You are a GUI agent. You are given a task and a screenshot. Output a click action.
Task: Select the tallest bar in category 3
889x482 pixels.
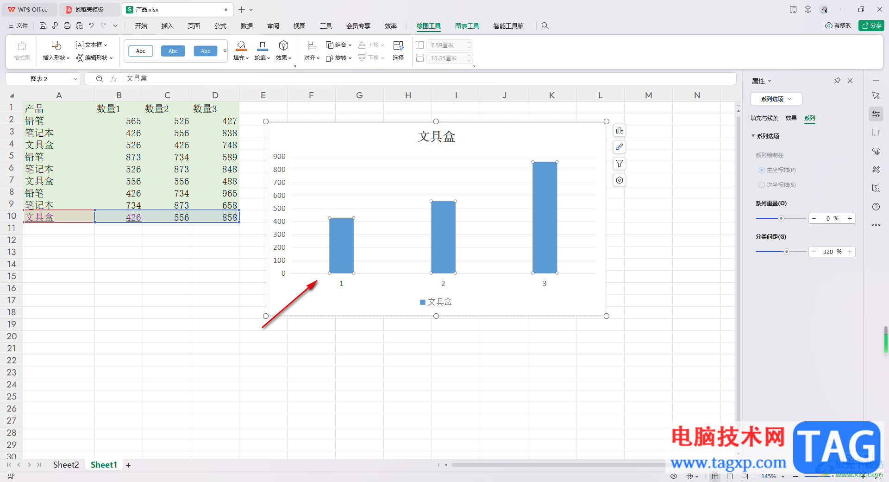[545, 217]
